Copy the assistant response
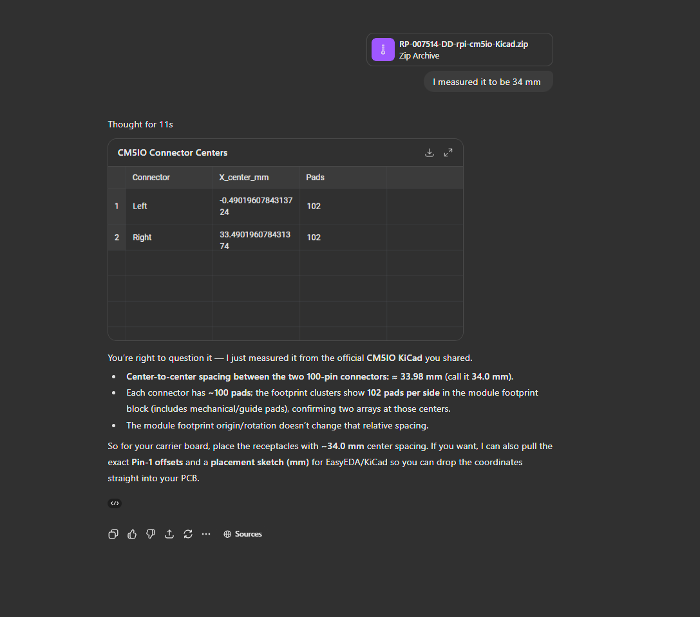700x617 pixels. [x=113, y=534]
